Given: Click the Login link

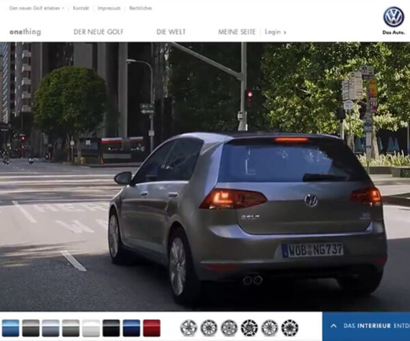Looking at the screenshot, I should click(x=275, y=32).
